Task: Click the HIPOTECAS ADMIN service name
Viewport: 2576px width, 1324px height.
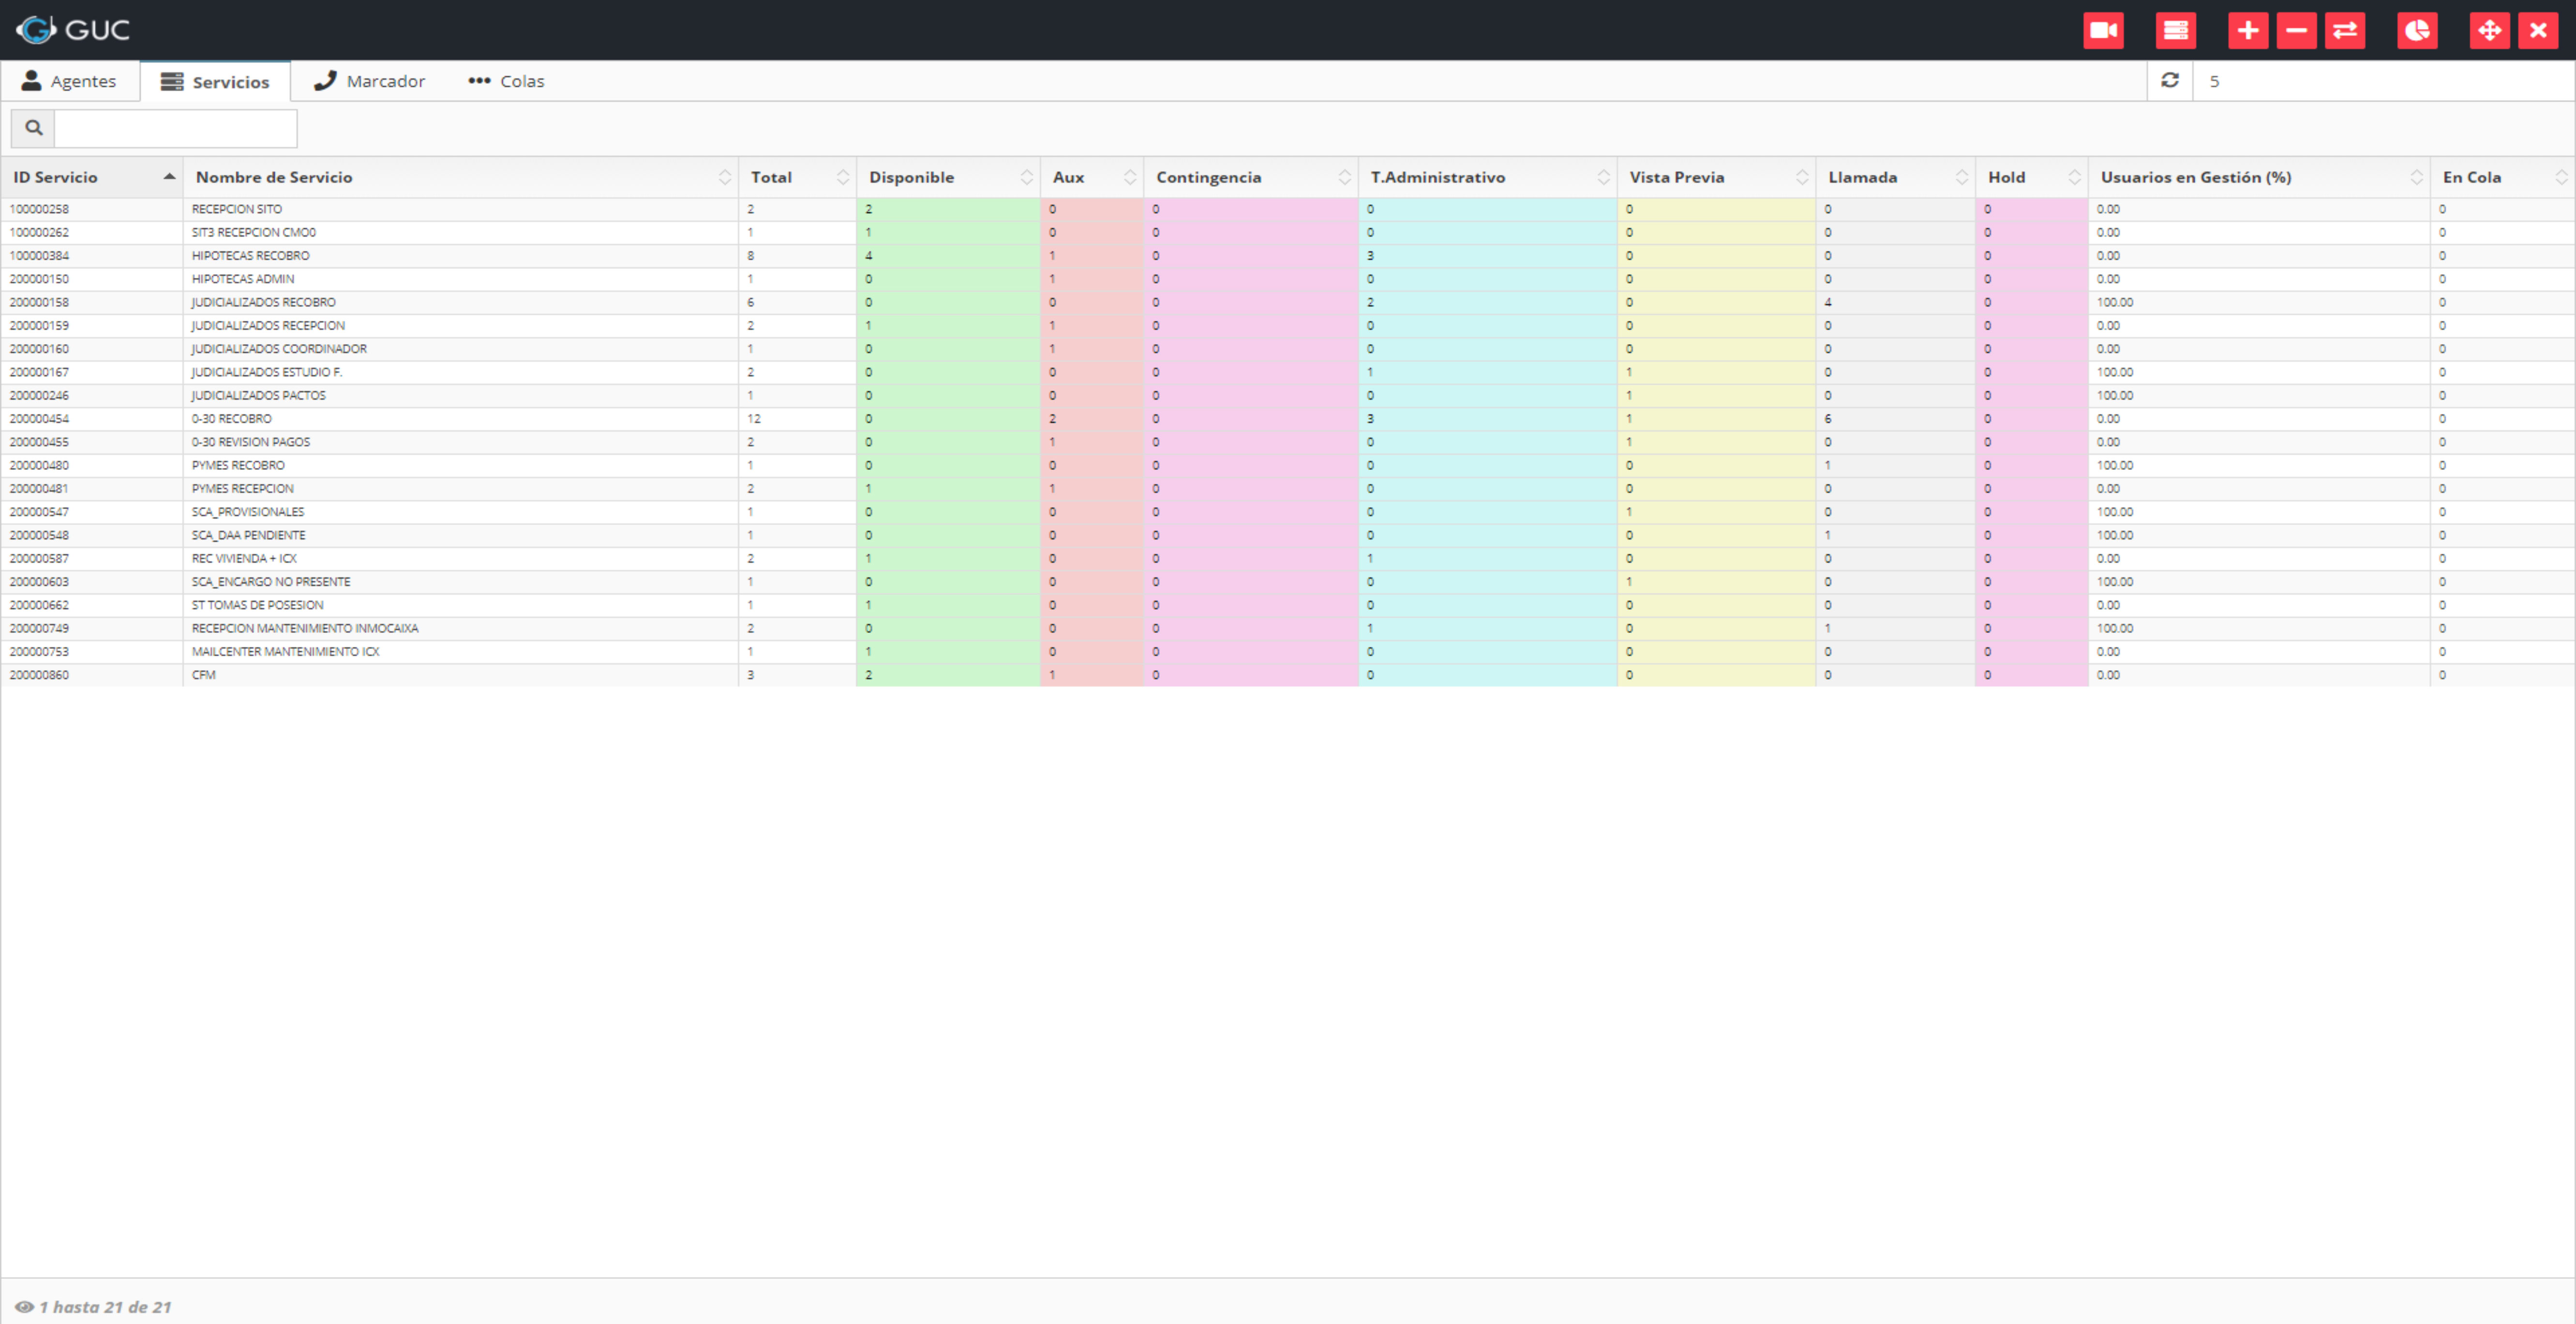Action: [x=243, y=279]
